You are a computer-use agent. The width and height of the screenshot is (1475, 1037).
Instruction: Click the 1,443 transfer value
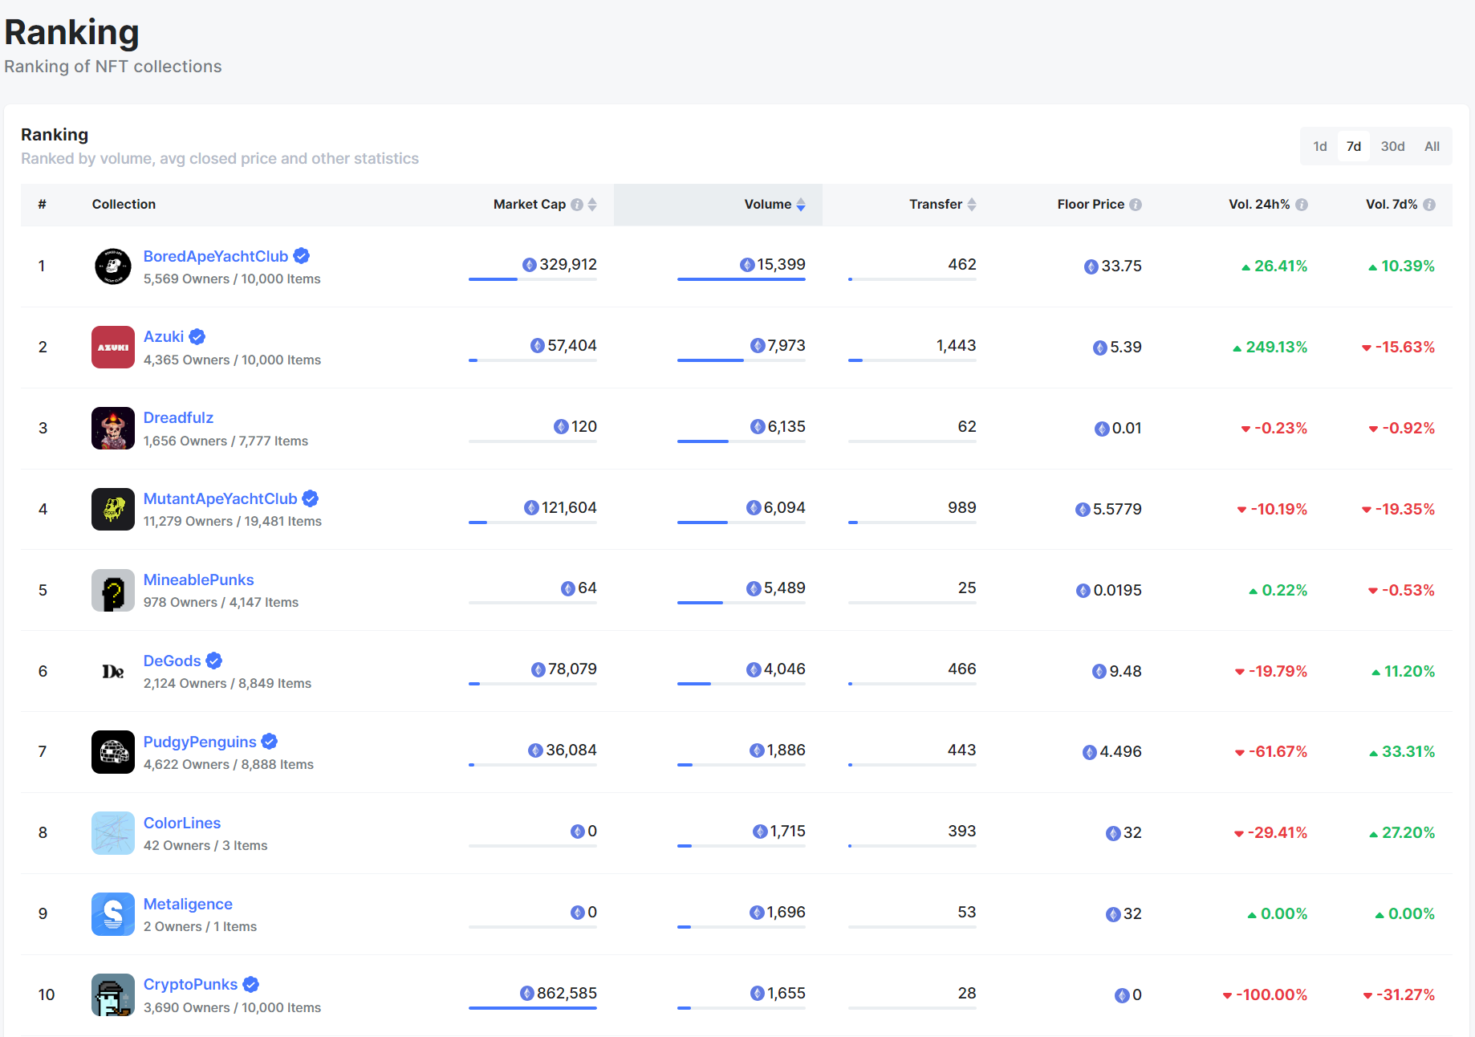(956, 346)
